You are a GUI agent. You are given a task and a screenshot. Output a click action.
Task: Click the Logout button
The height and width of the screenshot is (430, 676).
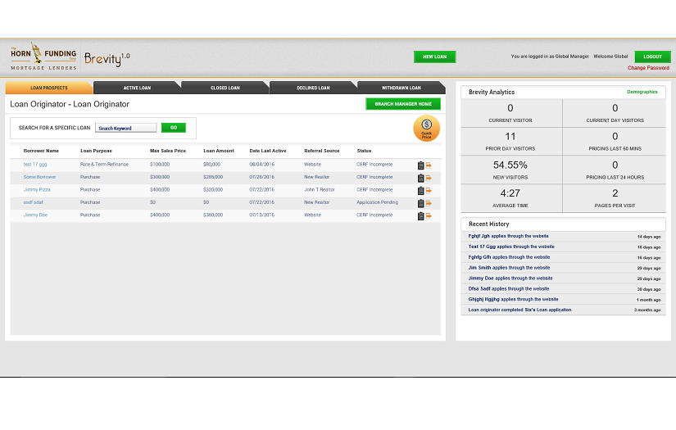pyautogui.click(x=652, y=57)
